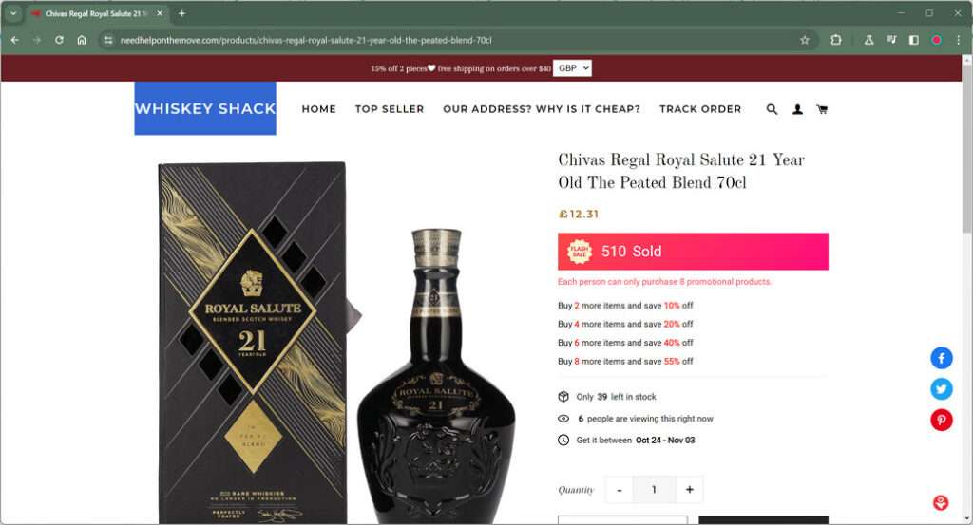Open the site search magnifier icon
The width and height of the screenshot is (973, 525).
click(x=772, y=109)
